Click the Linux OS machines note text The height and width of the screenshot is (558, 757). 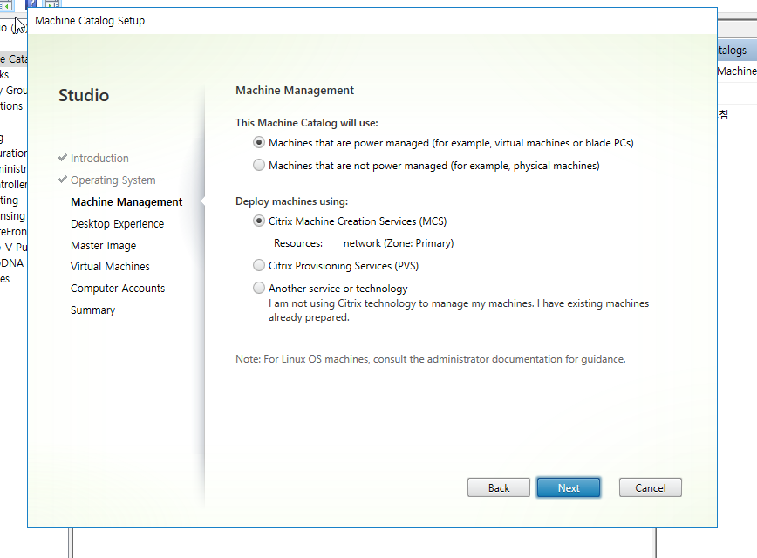[x=431, y=359]
